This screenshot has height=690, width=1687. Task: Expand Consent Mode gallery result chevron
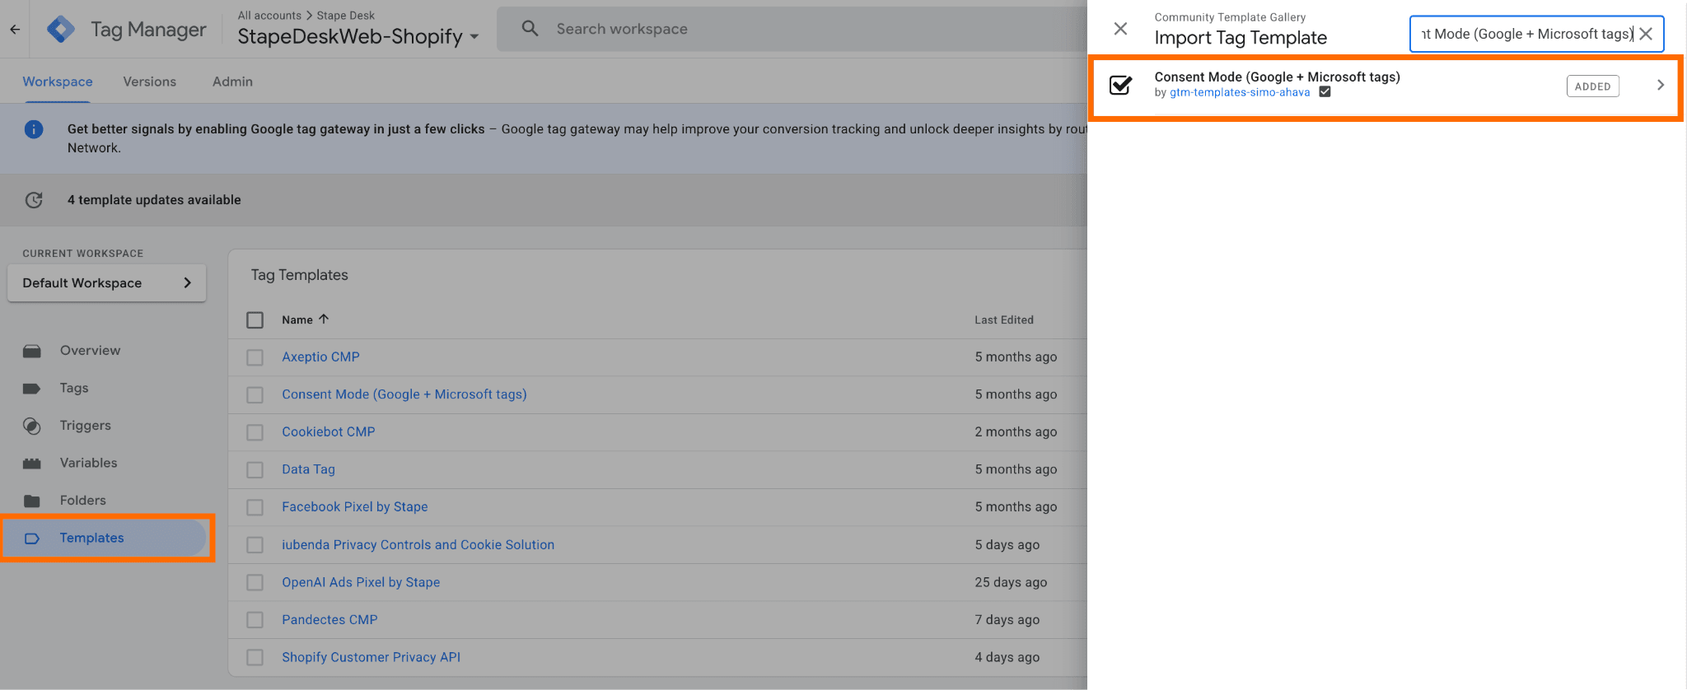click(1661, 85)
